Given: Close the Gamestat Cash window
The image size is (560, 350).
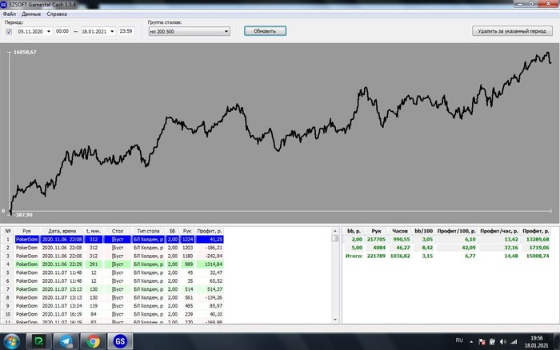Looking at the screenshot, I should [x=547, y=4].
